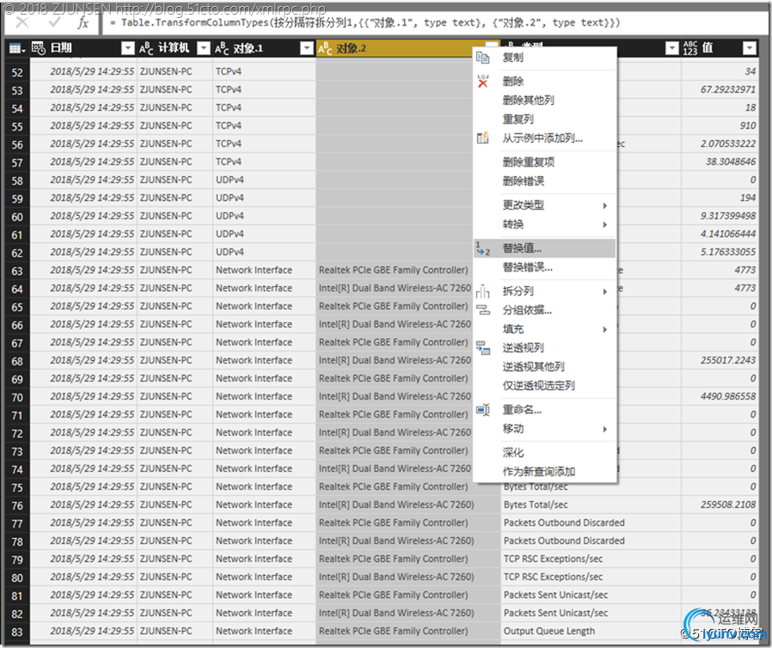772x648 pixels.
Task: Choose 复制 from the context menu
Action: pyautogui.click(x=513, y=58)
